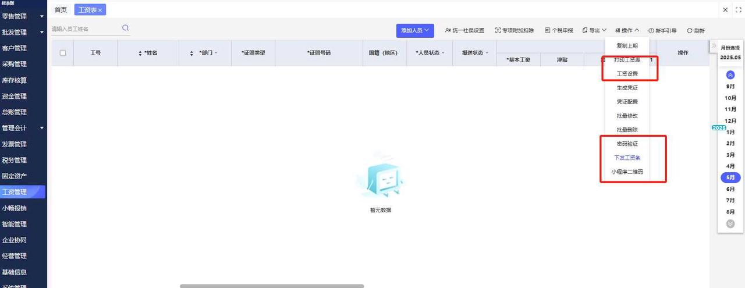Viewport: 745px width, 288px height.
Task: Click the month list up-arrow circle
Action: pyautogui.click(x=730, y=75)
